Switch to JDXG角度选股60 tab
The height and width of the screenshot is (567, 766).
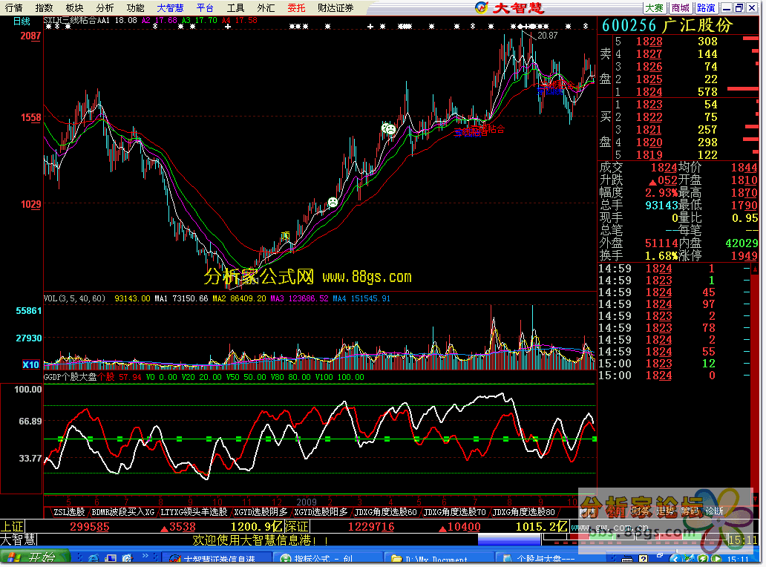click(386, 512)
